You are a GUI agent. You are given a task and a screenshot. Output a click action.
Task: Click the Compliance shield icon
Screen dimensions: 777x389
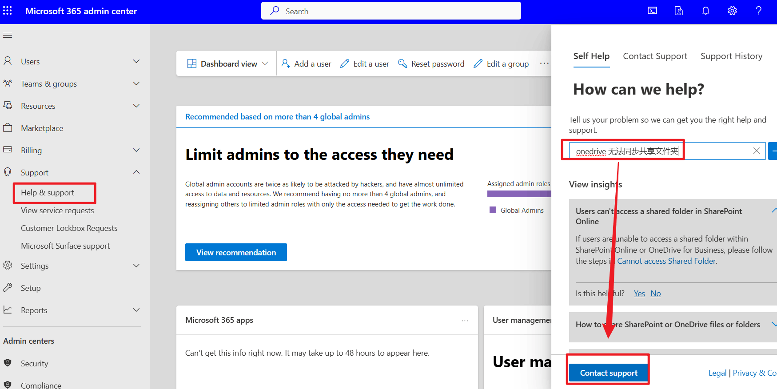[x=8, y=385]
